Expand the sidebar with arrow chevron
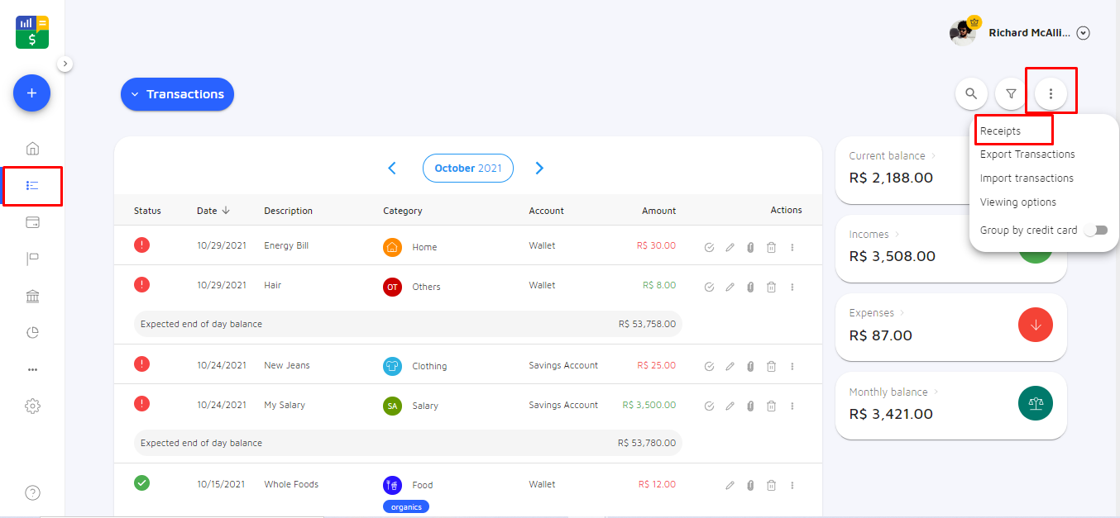The width and height of the screenshot is (1120, 518). pyautogui.click(x=65, y=64)
